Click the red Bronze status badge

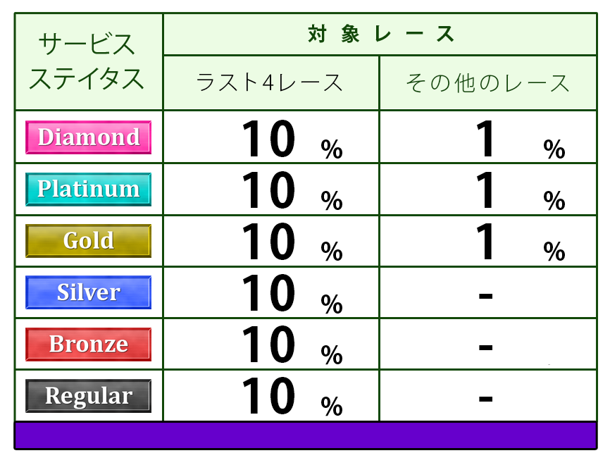(88, 345)
